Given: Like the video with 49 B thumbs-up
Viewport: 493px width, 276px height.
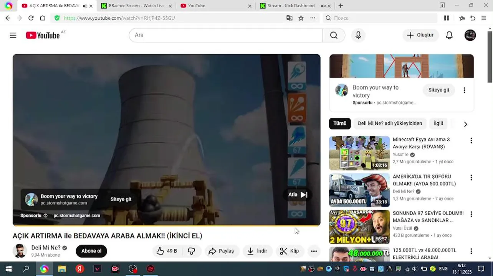Looking at the screenshot, I should point(167,251).
